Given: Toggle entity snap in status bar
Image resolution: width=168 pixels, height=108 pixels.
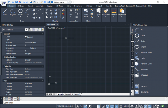Looking at the screenshot, I should (x=112, y=106).
